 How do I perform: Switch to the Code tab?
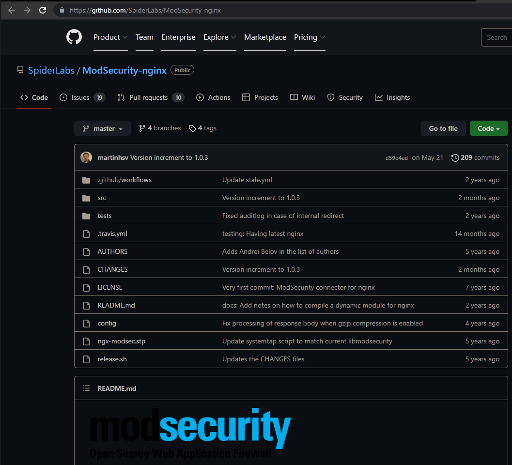[34, 97]
